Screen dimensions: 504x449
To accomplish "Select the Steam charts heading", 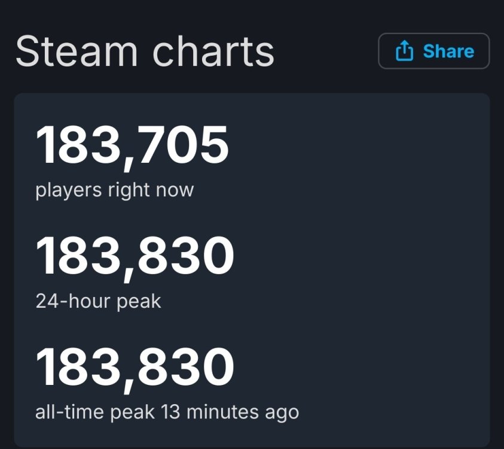I will 145,51.
